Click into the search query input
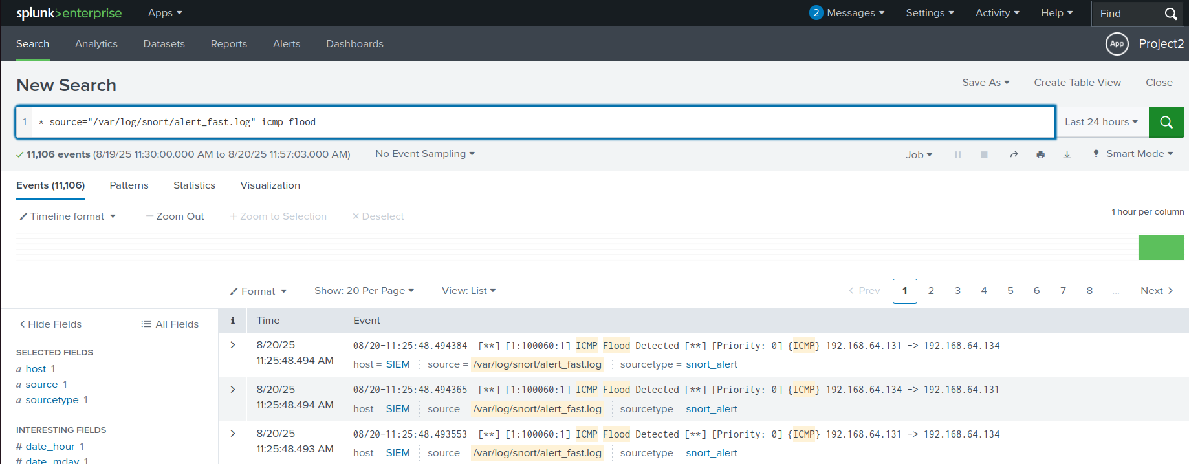Screen dimensions: 1189x464 point(543,122)
